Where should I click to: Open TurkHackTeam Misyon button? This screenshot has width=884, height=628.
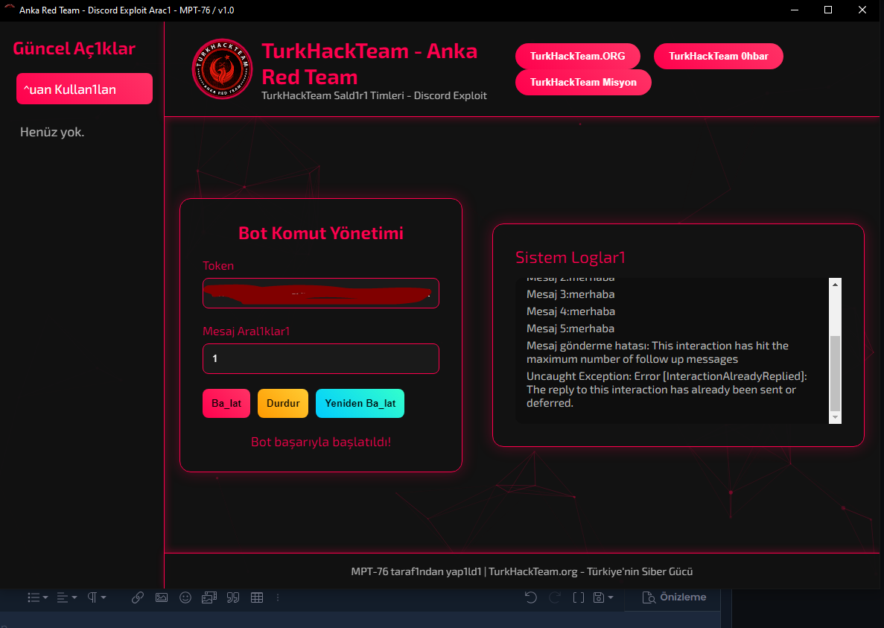[x=583, y=82]
